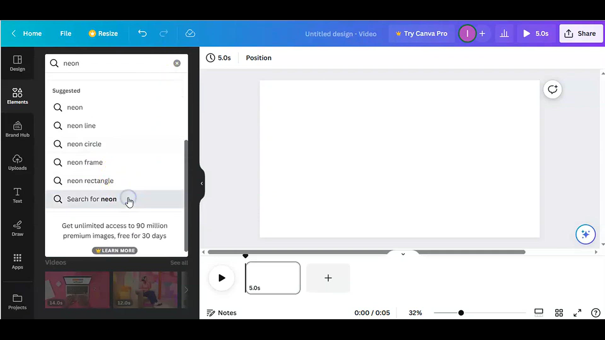Open the Text panel

pyautogui.click(x=17, y=195)
